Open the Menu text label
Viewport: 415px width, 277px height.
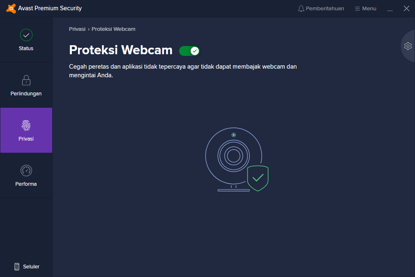tap(369, 9)
